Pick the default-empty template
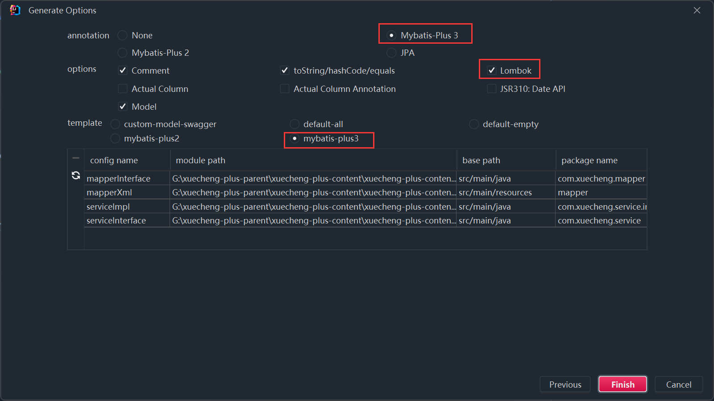714x401 pixels. click(x=474, y=124)
